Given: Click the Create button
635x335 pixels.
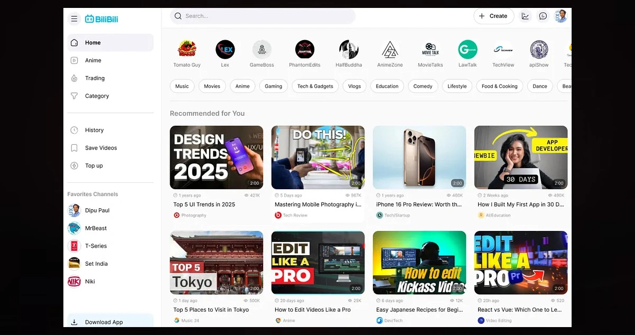Looking at the screenshot, I should pyautogui.click(x=493, y=16).
